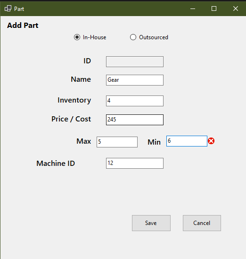The height and width of the screenshot is (259, 246).
Task: Select the In-House radio button
Action: click(x=77, y=37)
